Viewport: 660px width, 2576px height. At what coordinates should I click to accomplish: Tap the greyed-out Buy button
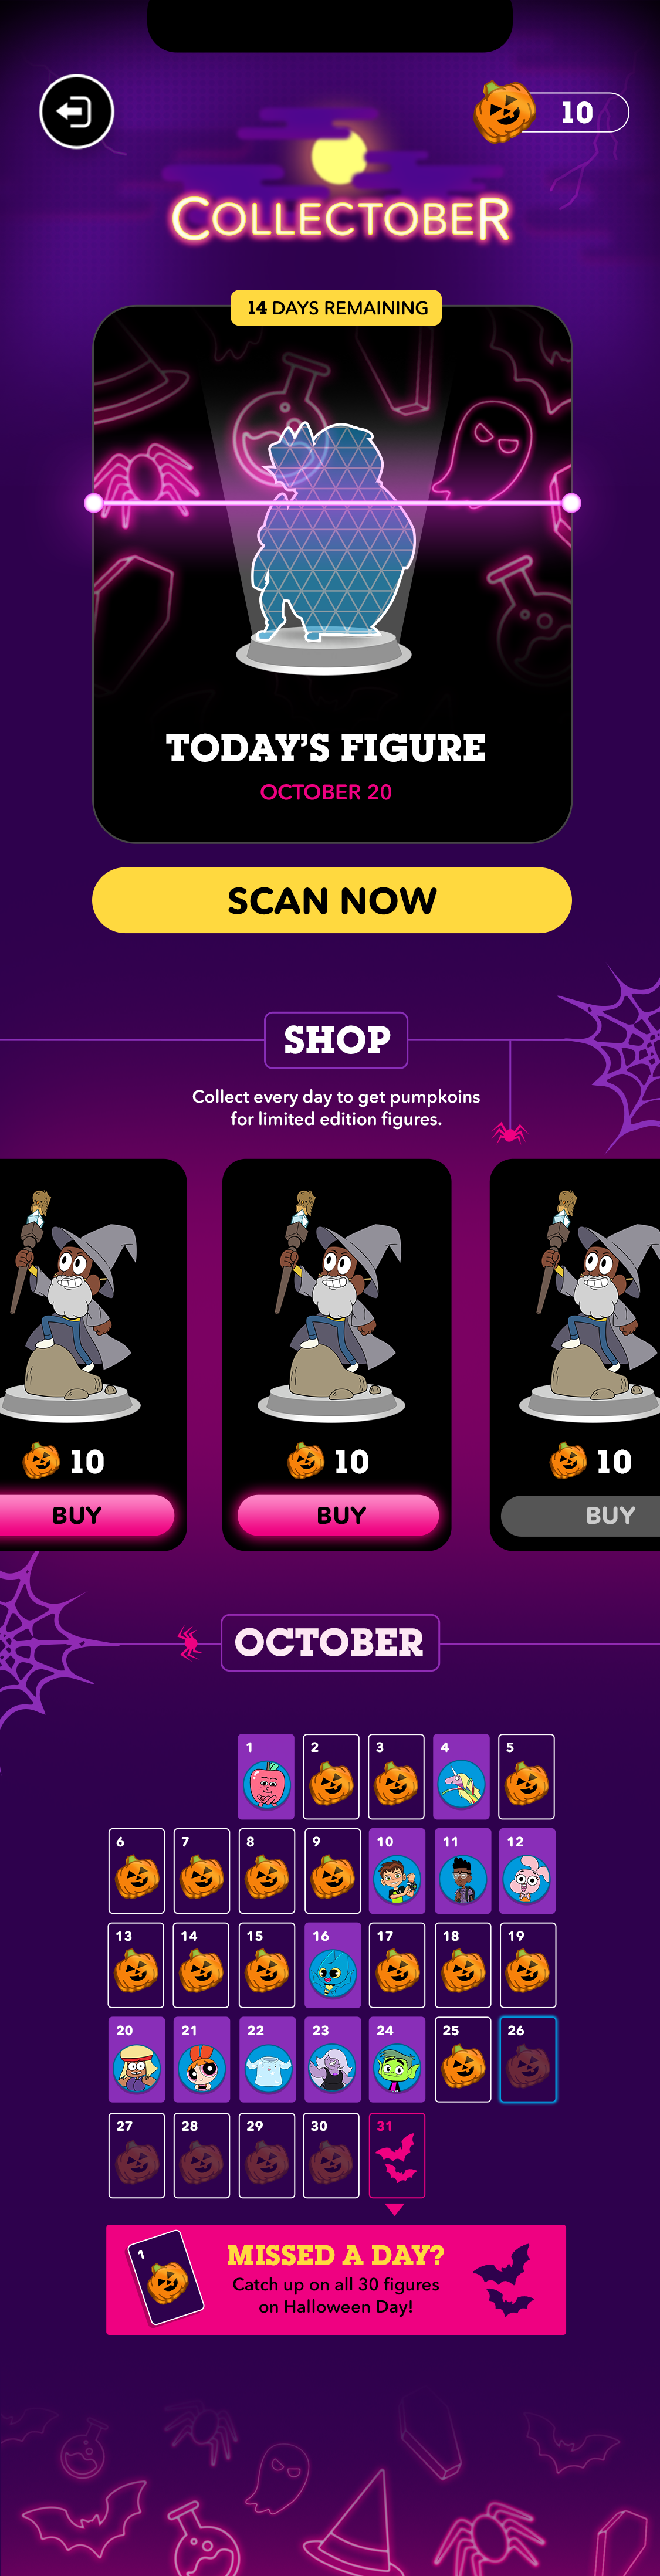tap(585, 1514)
